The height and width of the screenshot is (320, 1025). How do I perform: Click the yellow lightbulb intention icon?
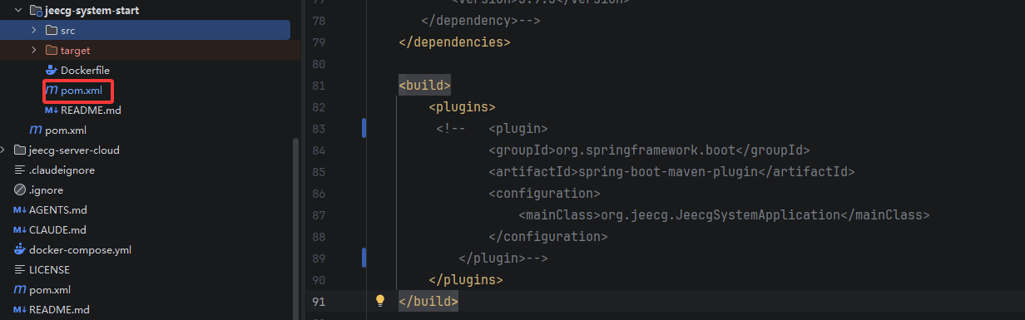pyautogui.click(x=380, y=300)
